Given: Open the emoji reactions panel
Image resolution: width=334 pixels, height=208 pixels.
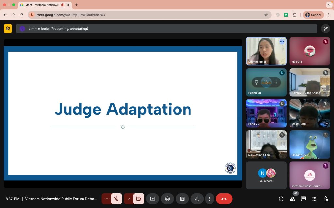Looking at the screenshot, I should pyautogui.click(x=167, y=199).
